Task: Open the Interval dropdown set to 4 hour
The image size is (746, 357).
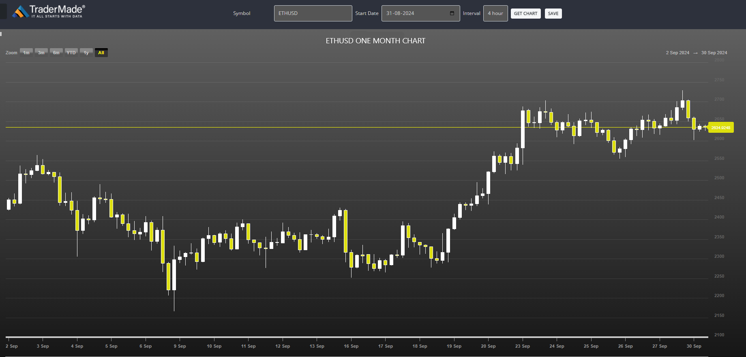Action: tap(495, 13)
